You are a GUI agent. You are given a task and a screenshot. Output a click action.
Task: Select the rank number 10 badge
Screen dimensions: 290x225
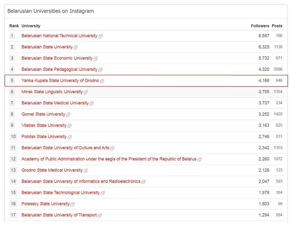pos(13,136)
